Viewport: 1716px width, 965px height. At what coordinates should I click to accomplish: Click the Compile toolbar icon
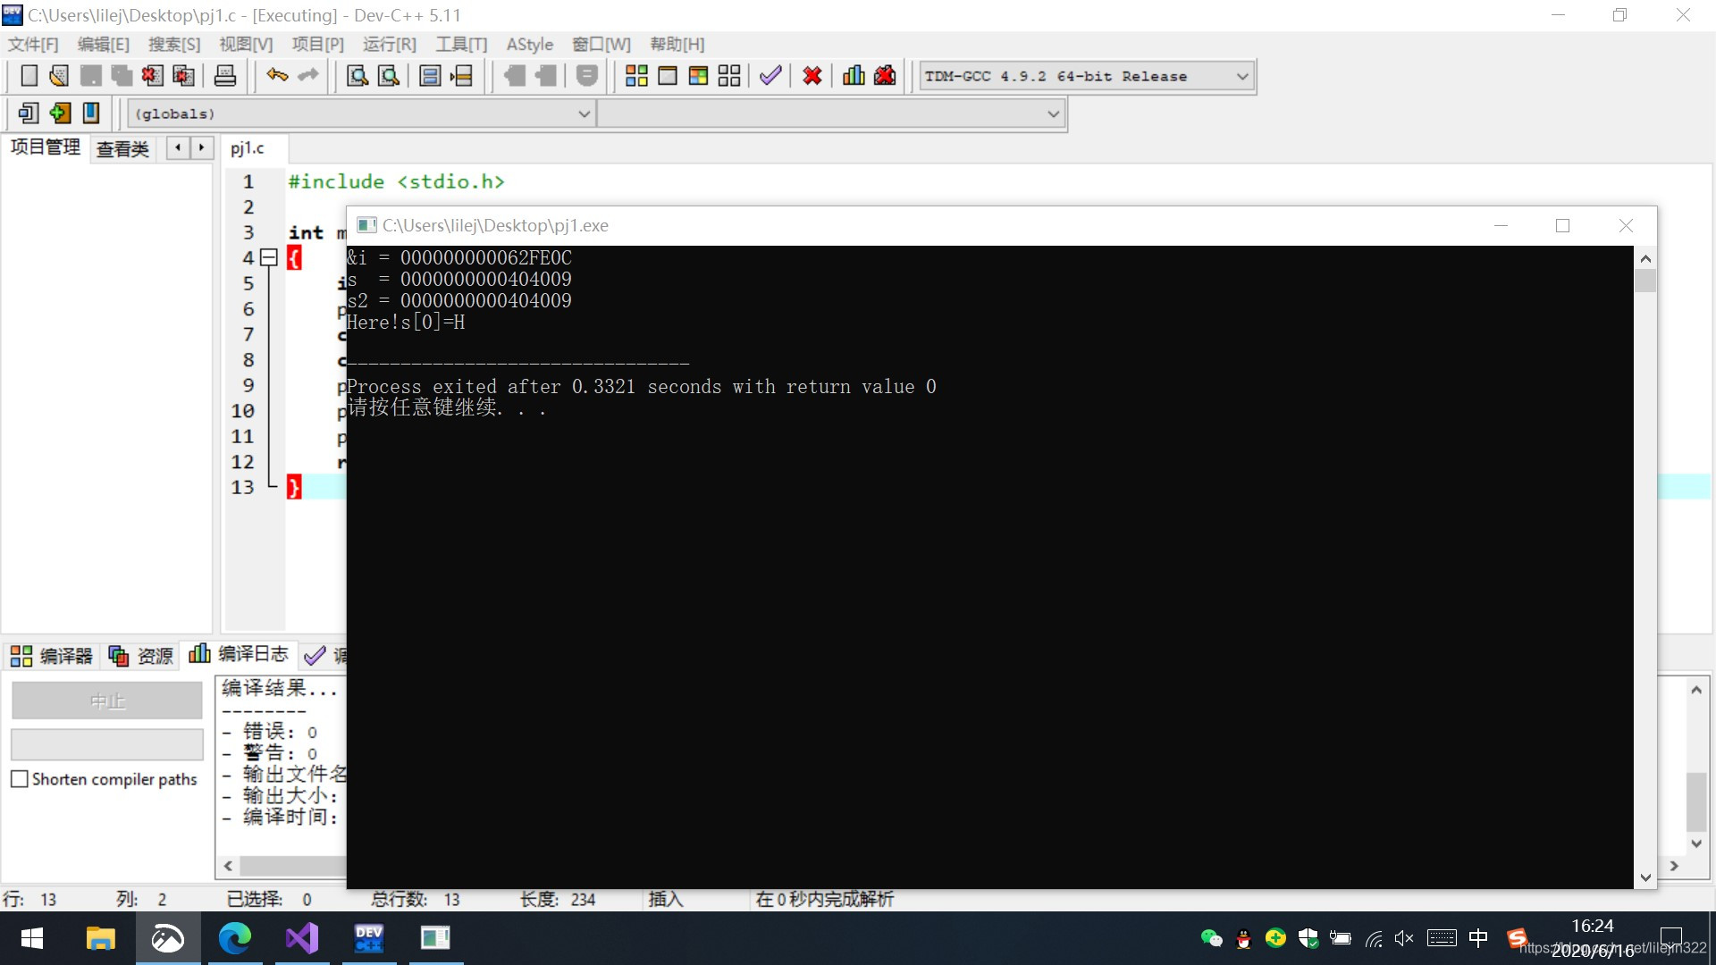pos(636,76)
